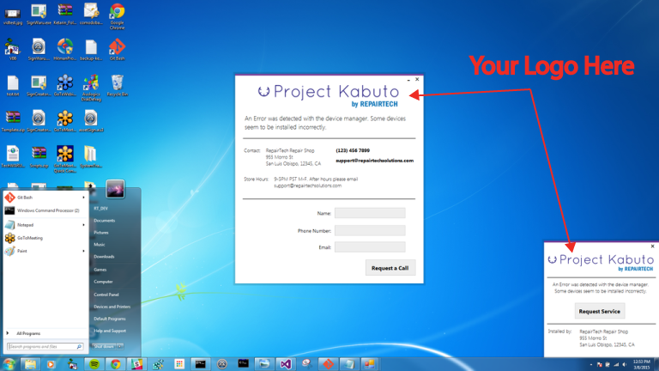Open Auslogics DiskDefrag desktop shortcut
The image size is (659, 371).
coord(91,88)
